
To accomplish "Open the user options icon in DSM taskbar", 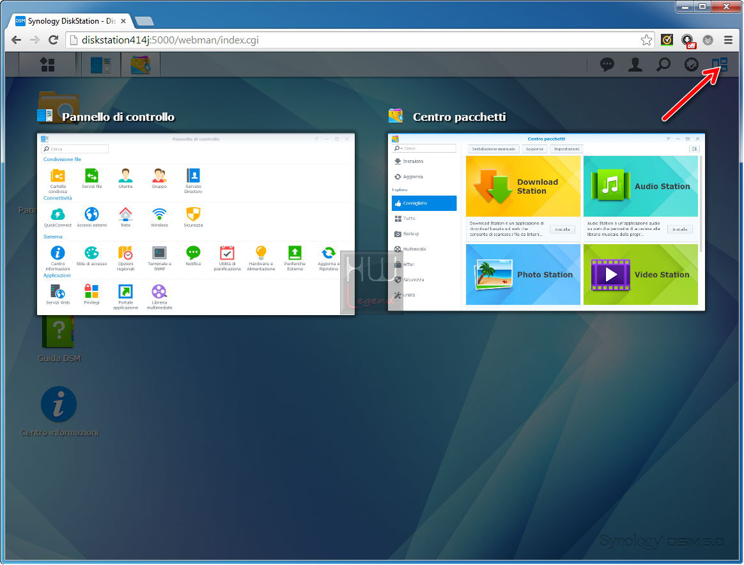I will tap(635, 65).
